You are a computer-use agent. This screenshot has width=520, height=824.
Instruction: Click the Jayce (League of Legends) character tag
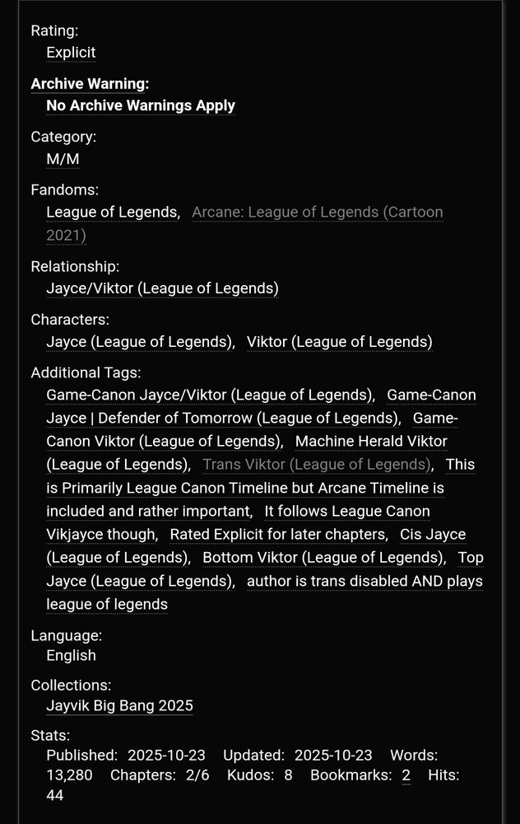(138, 341)
